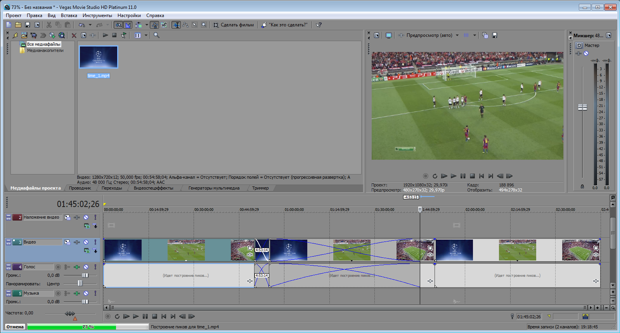Open the Вставка menu

pyautogui.click(x=69, y=16)
